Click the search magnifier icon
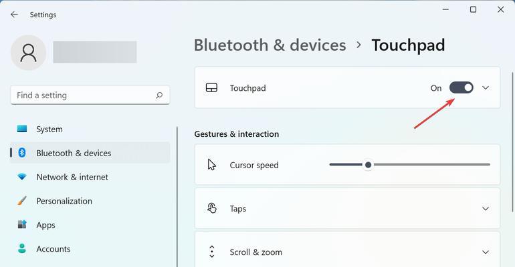 click(x=159, y=95)
